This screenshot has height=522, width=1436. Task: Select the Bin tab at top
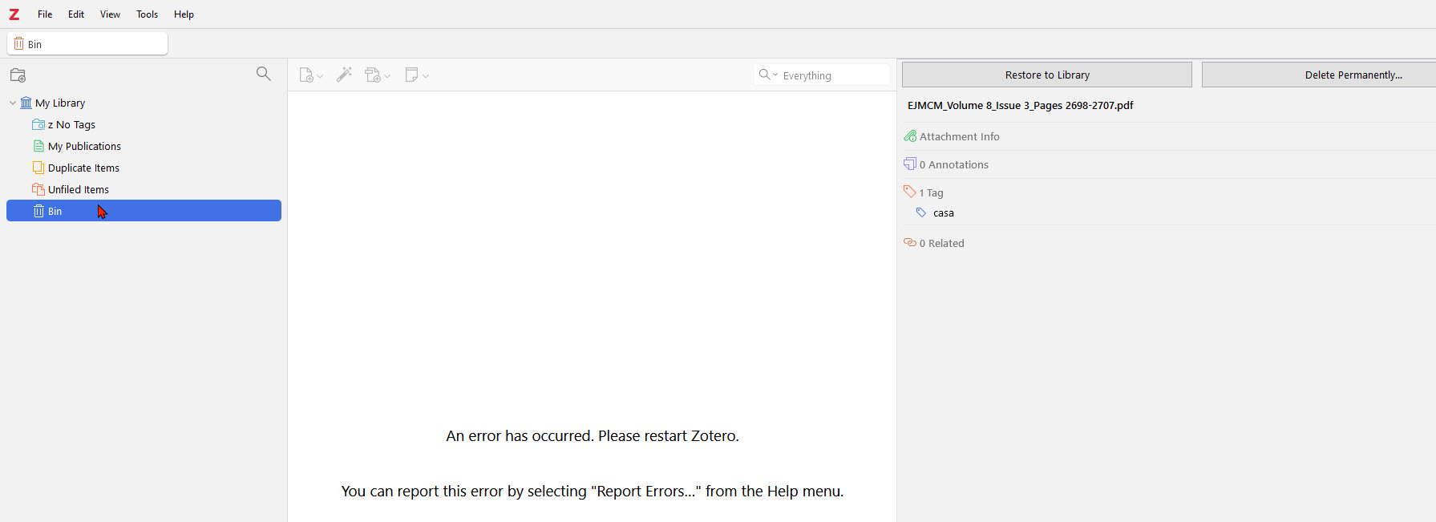[87, 44]
